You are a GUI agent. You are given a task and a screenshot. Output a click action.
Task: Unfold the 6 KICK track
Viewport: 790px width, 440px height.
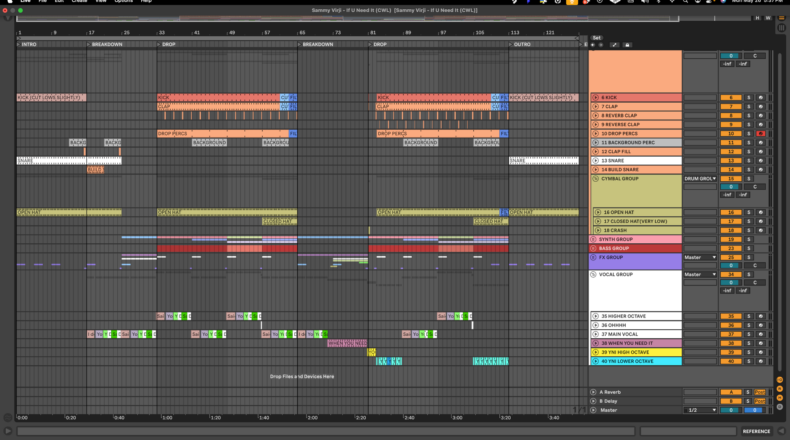596,97
